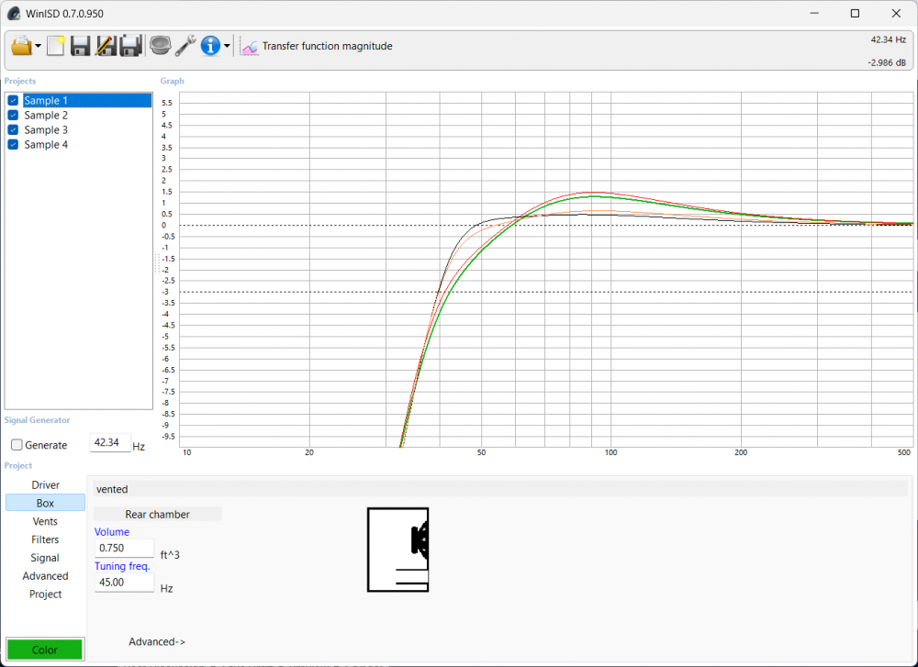Toggle the Sample 4 visibility checkbox
918x667 pixels.
point(13,145)
